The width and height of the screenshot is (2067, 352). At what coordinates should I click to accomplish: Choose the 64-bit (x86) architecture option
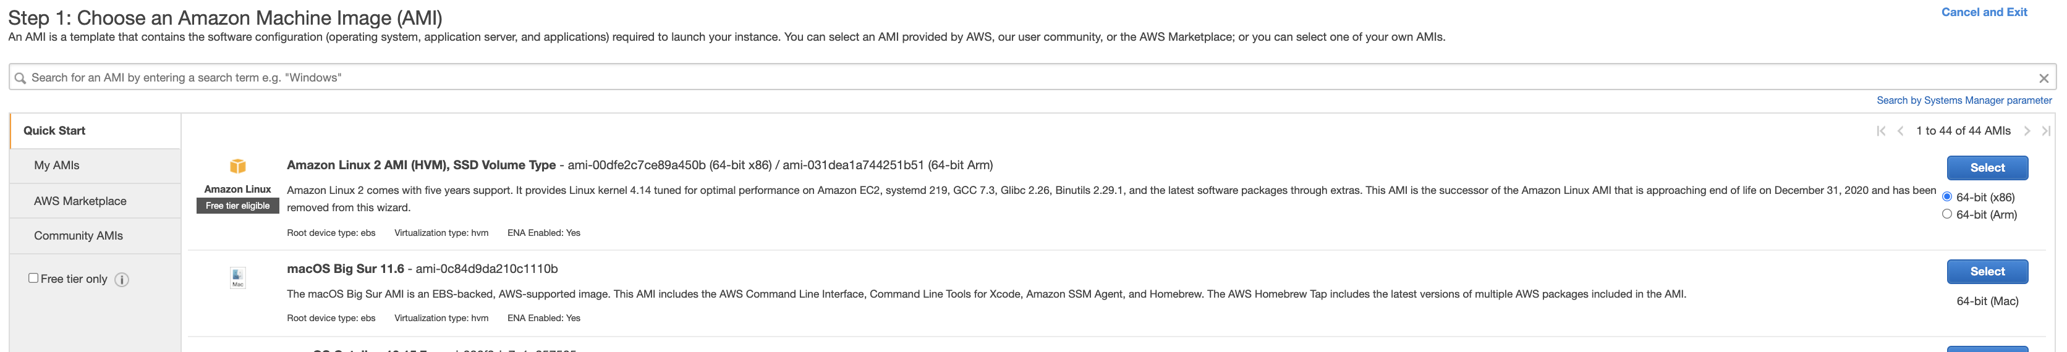(1946, 196)
